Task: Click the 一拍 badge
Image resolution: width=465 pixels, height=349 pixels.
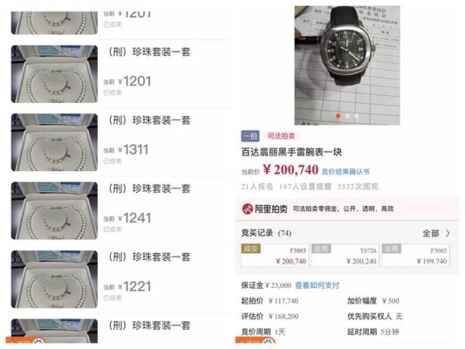Action: click(x=250, y=136)
